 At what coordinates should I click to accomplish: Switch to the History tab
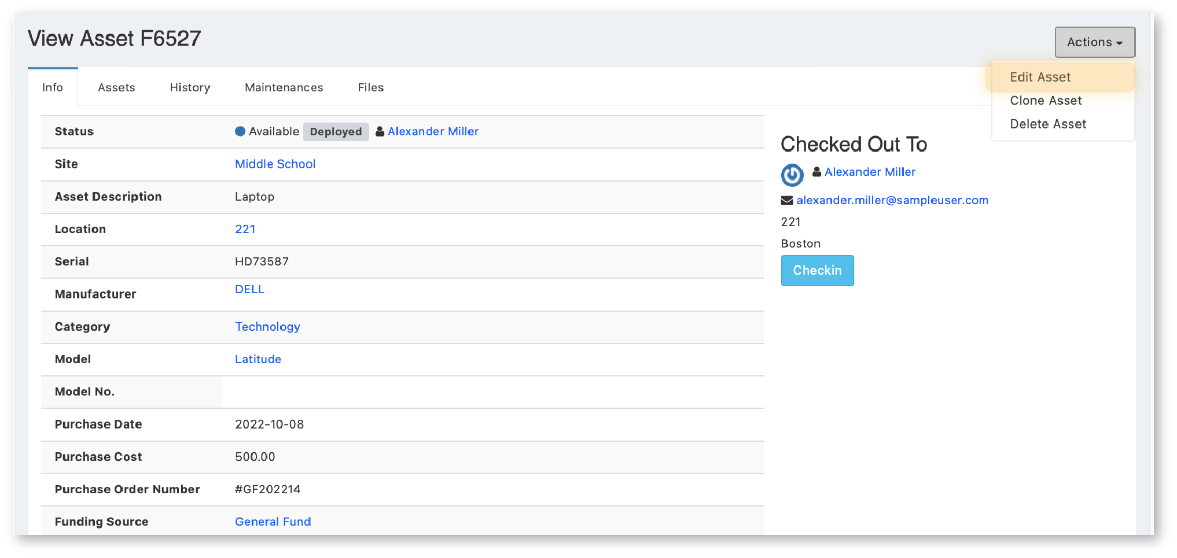[x=190, y=88]
